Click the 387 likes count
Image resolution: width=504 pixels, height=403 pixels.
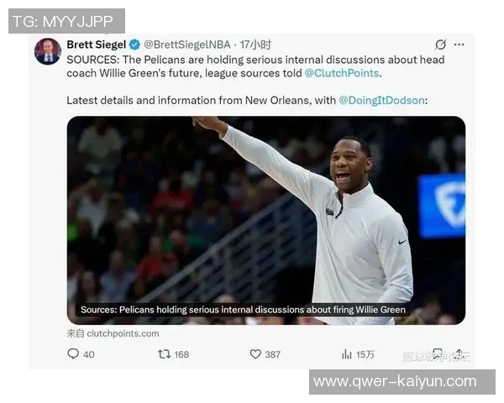272,354
